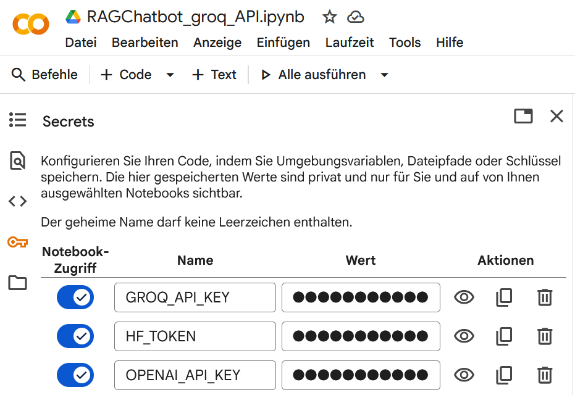Disable notebook access for HF_TOKEN
This screenshot has width=575, height=395.
(x=75, y=336)
